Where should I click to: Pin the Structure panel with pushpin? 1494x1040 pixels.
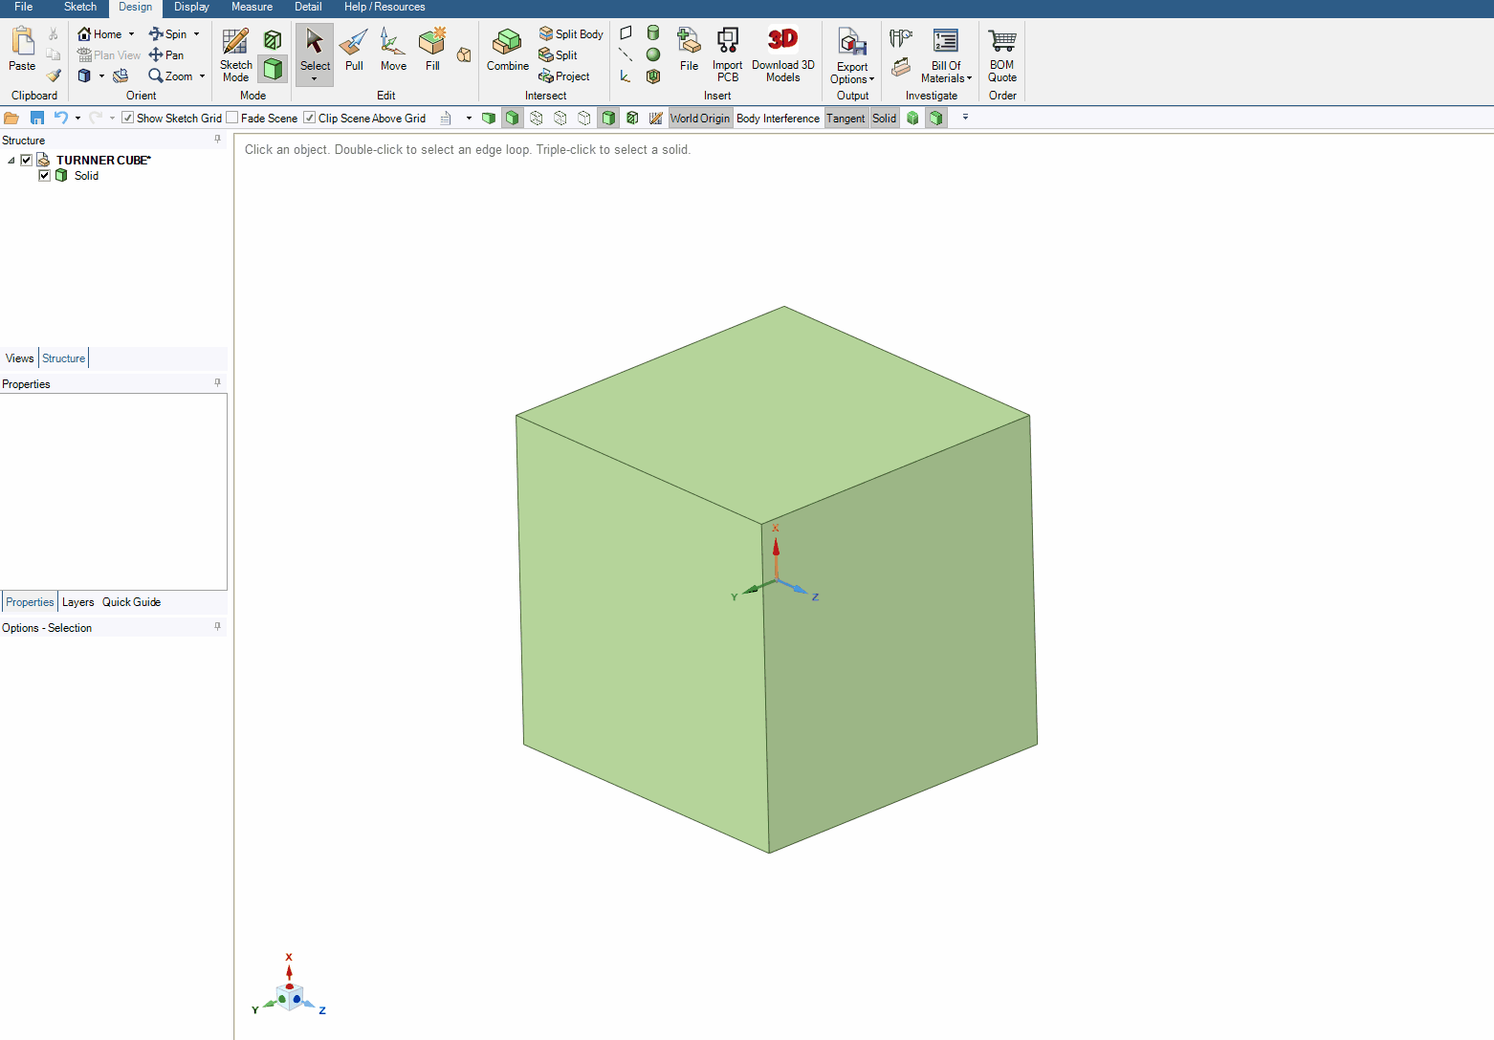(217, 140)
